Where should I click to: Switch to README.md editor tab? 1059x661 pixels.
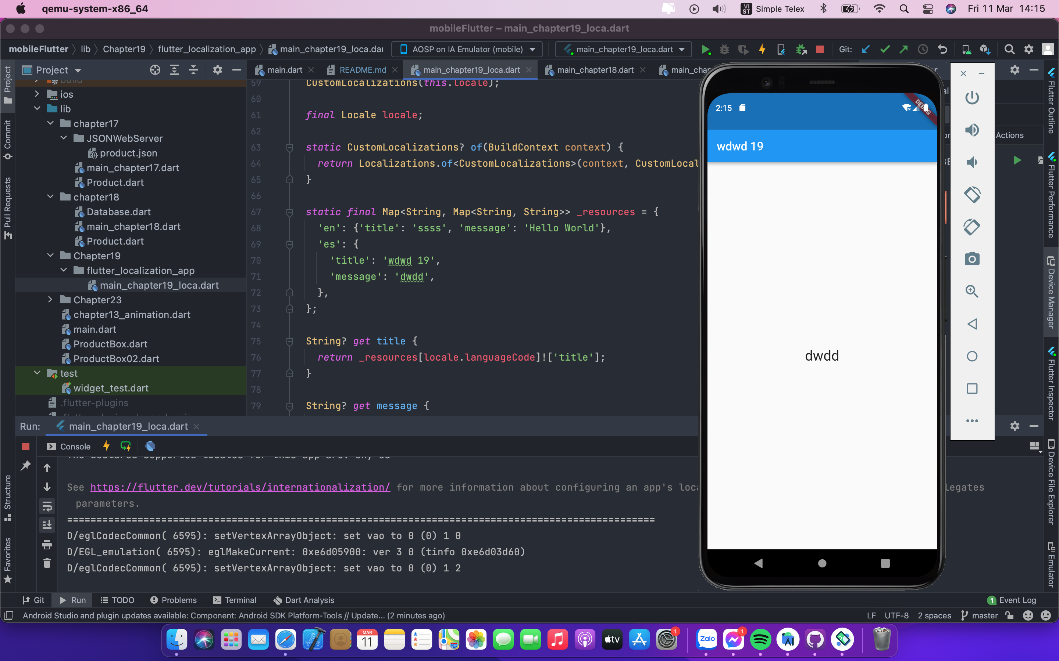pos(362,70)
